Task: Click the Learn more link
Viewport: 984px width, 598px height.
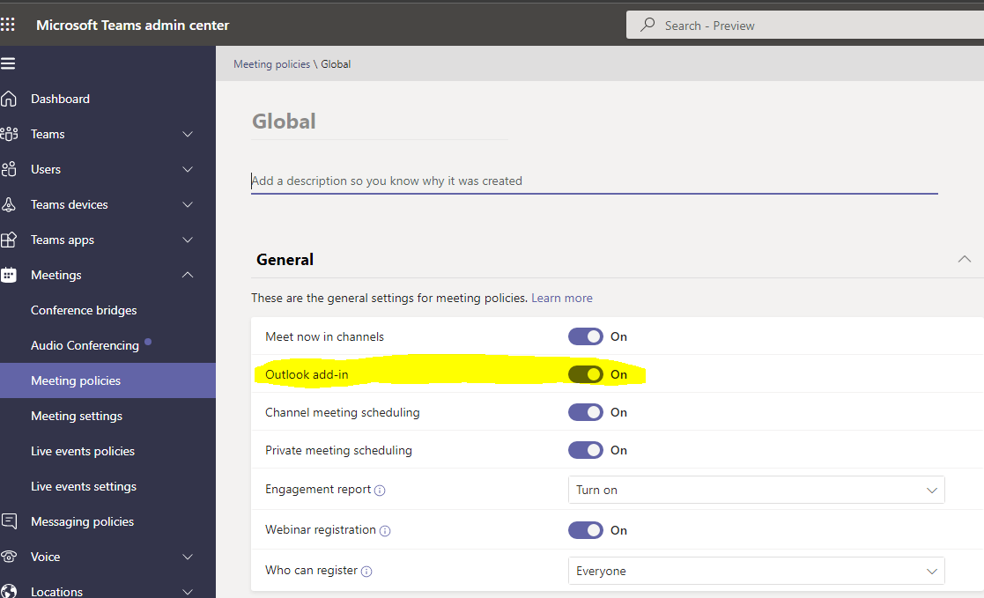Action: point(561,298)
